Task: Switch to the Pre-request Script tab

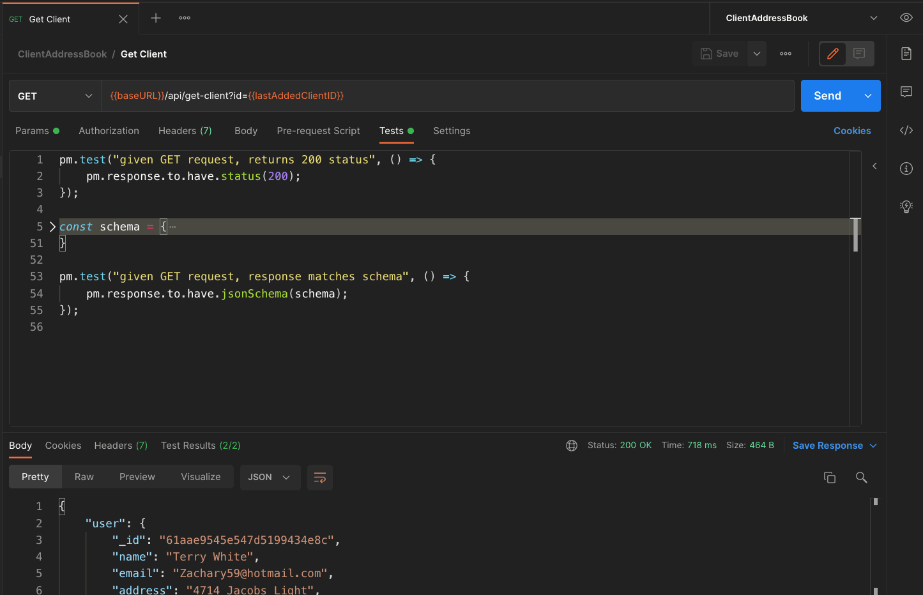Action: pyautogui.click(x=318, y=131)
